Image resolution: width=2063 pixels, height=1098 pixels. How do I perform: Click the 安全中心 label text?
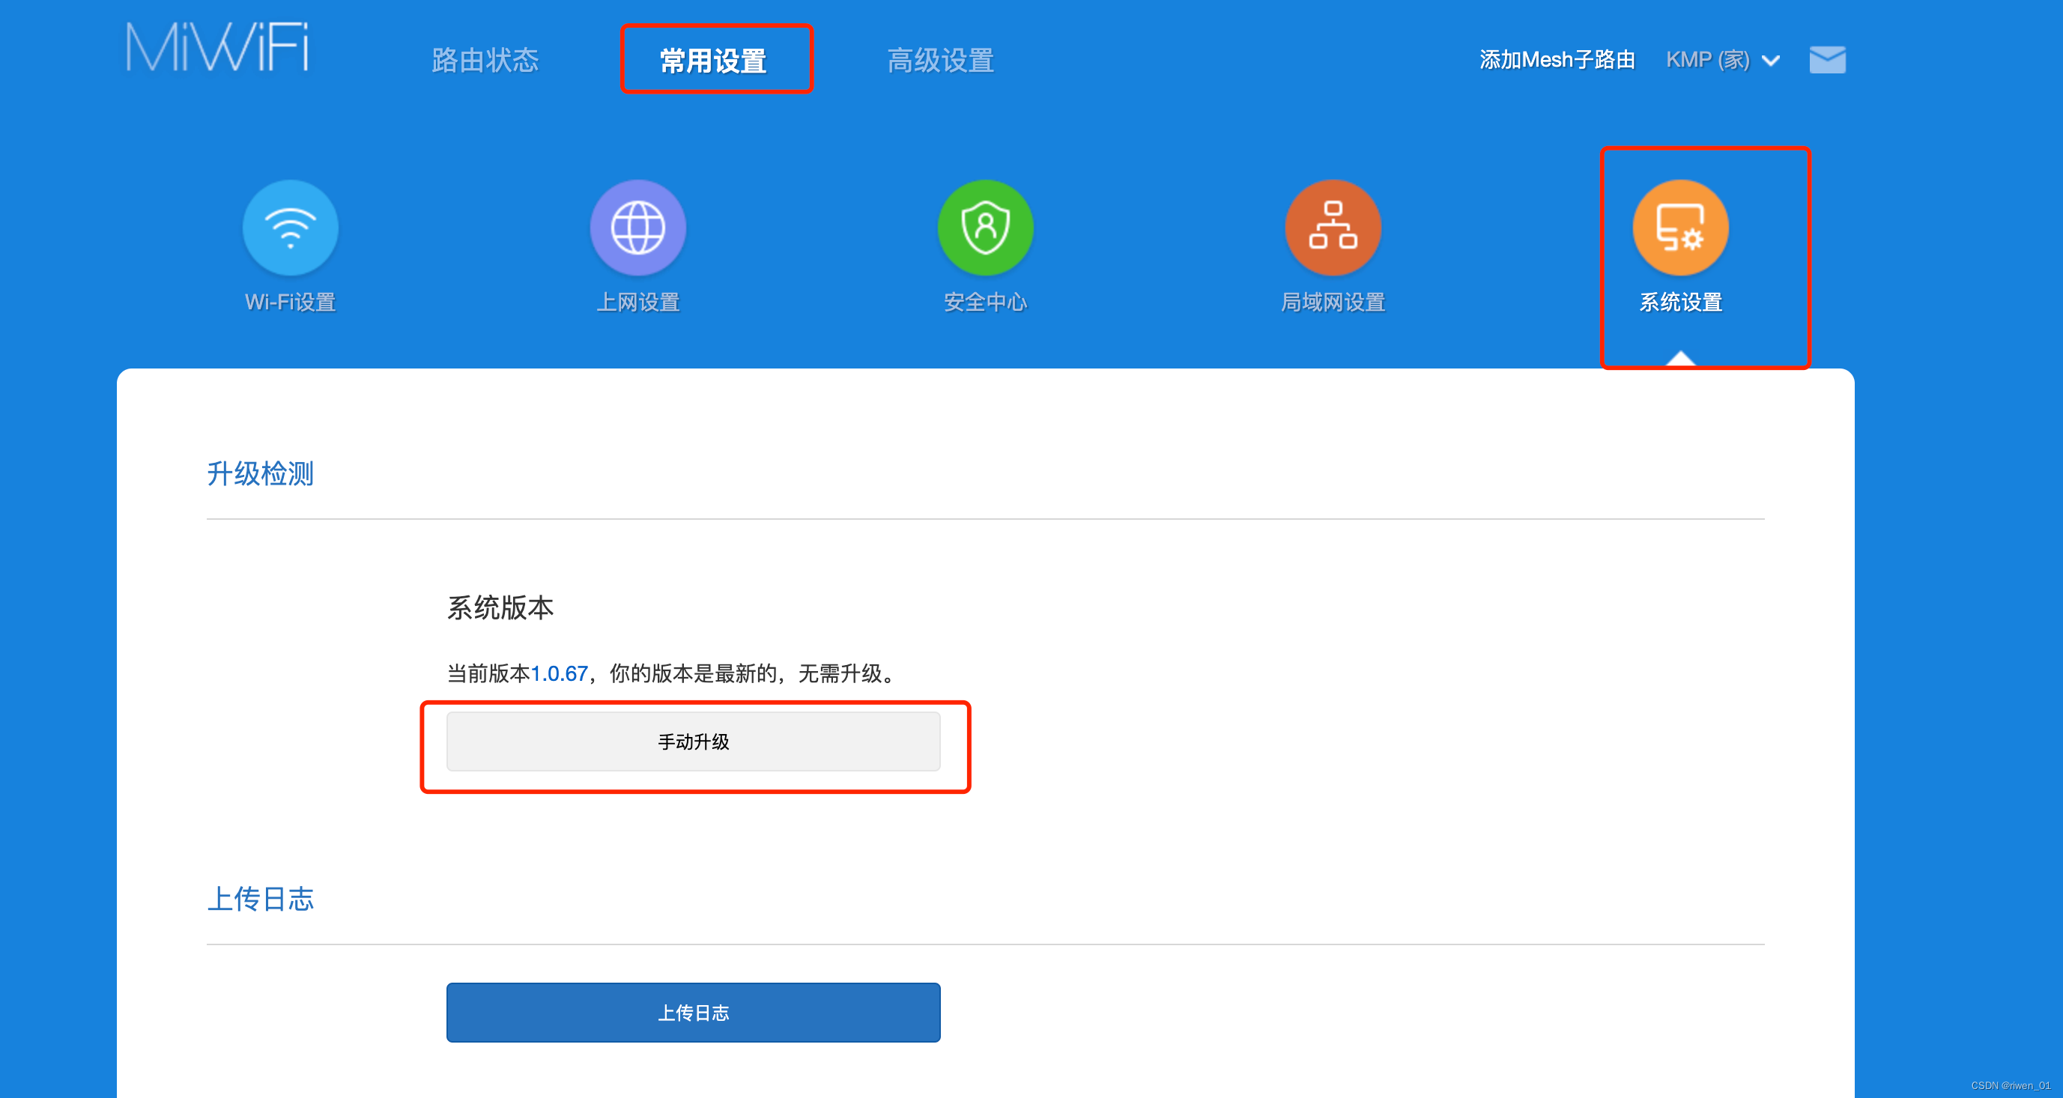click(985, 303)
